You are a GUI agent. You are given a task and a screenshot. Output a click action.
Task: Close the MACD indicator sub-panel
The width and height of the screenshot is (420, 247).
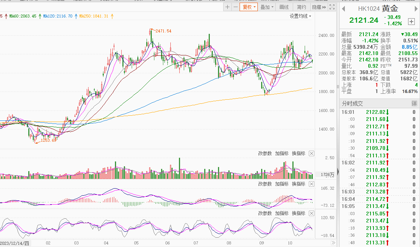coord(311,184)
